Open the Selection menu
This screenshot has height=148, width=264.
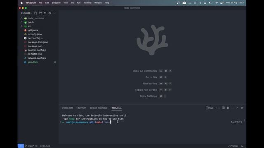click(56, 3)
